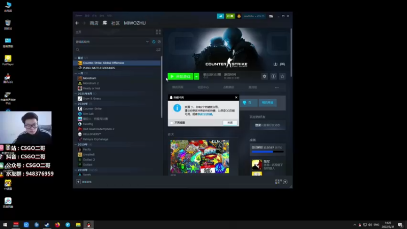Collapse the 一月 group in library
Image resolution: width=407 pixels, height=229 pixels.
[x=76, y=73]
